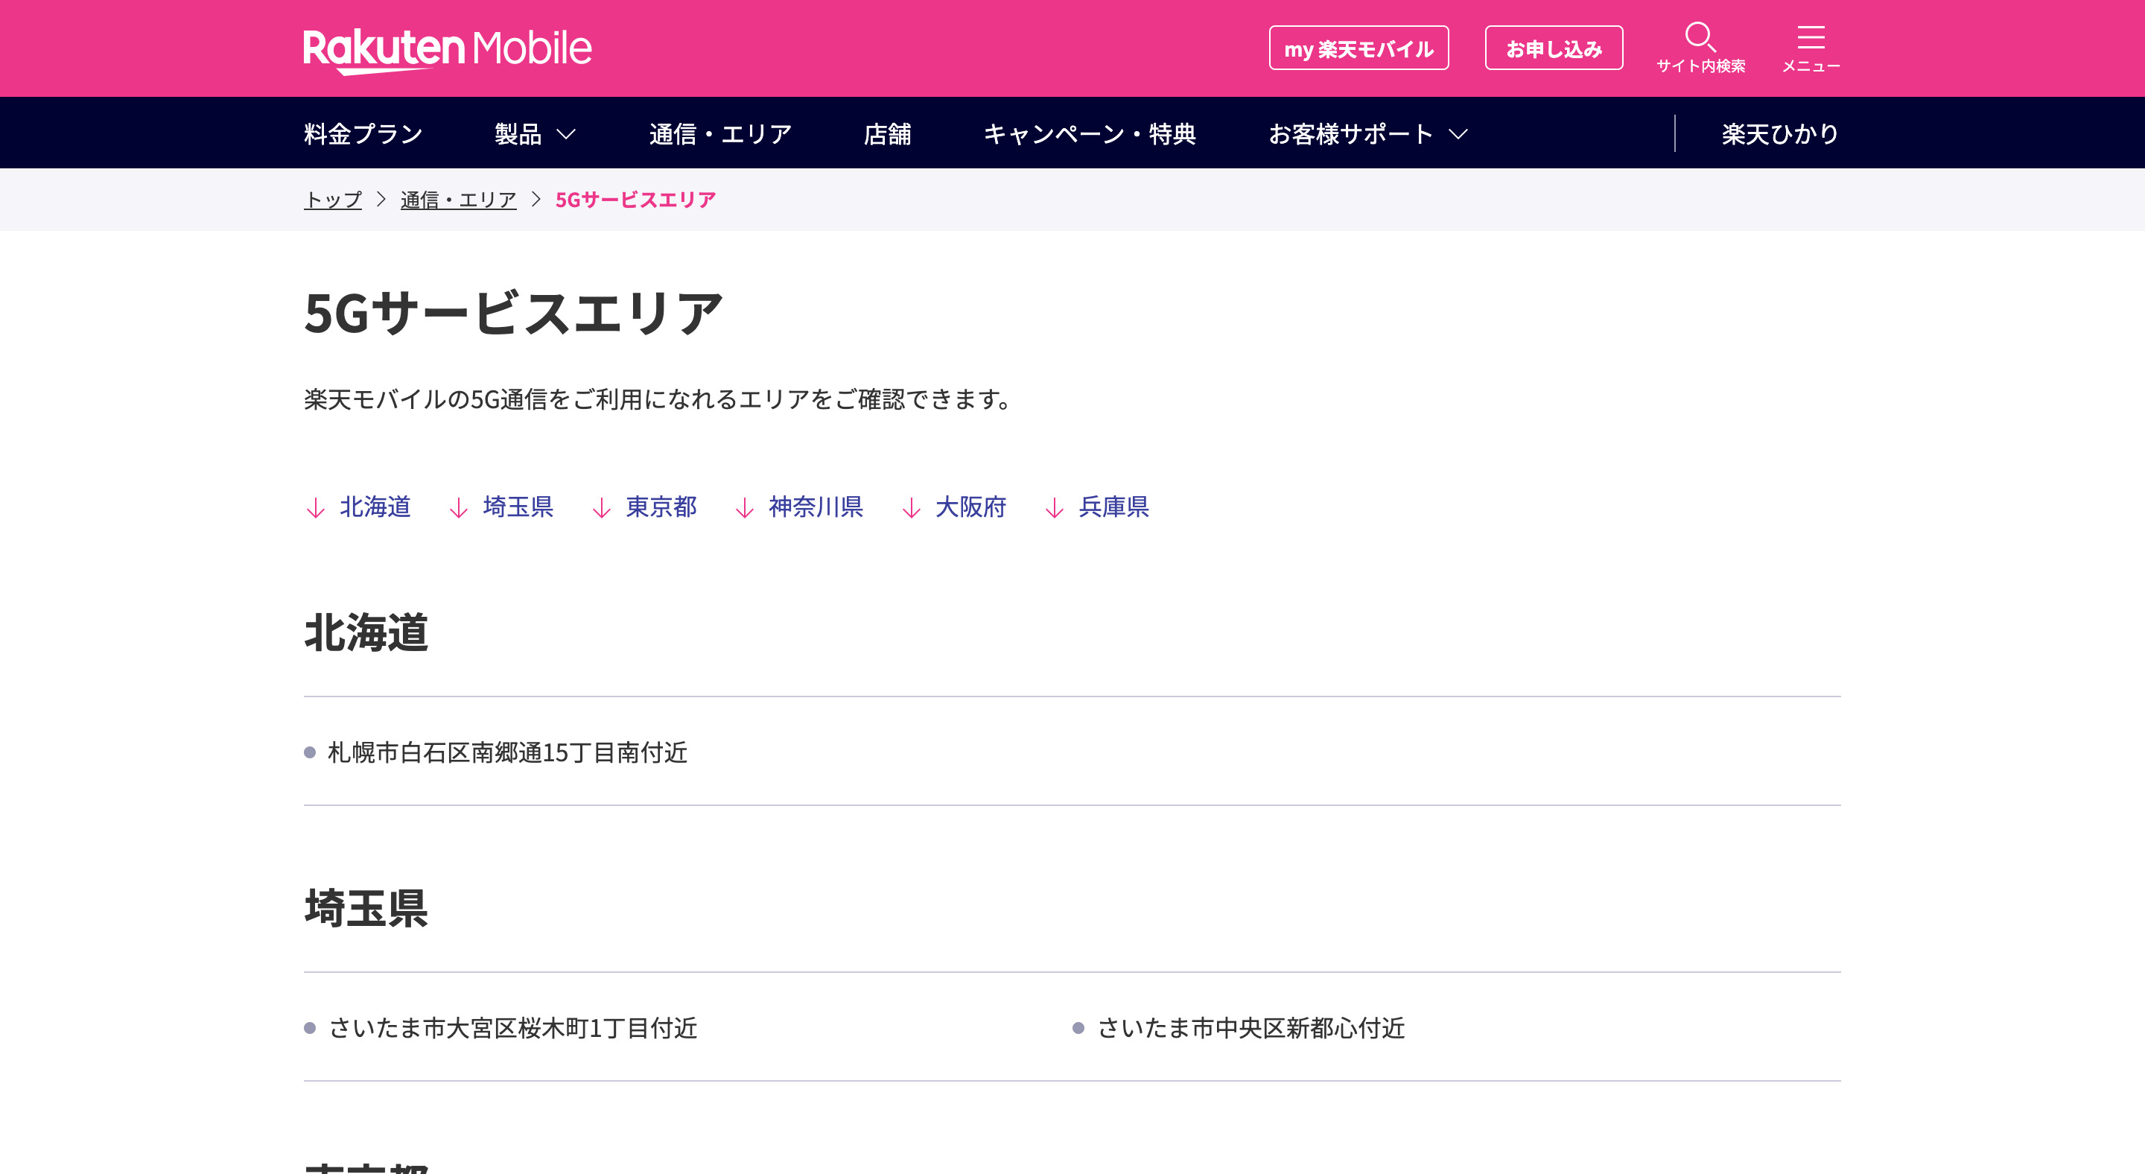Click the my 楽天モバイル button
This screenshot has height=1174, width=2145.
[1358, 48]
